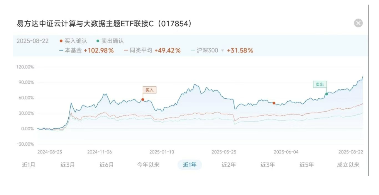Choose the 近3年 range

[x=267, y=165]
